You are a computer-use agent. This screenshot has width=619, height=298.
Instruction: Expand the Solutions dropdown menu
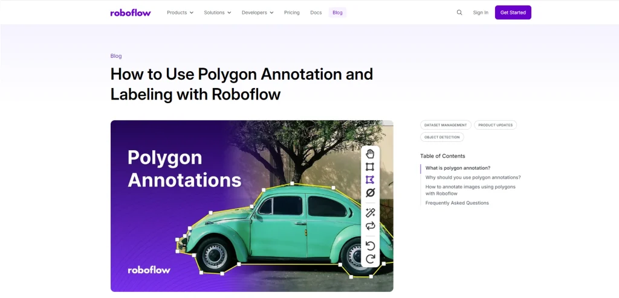click(x=218, y=13)
